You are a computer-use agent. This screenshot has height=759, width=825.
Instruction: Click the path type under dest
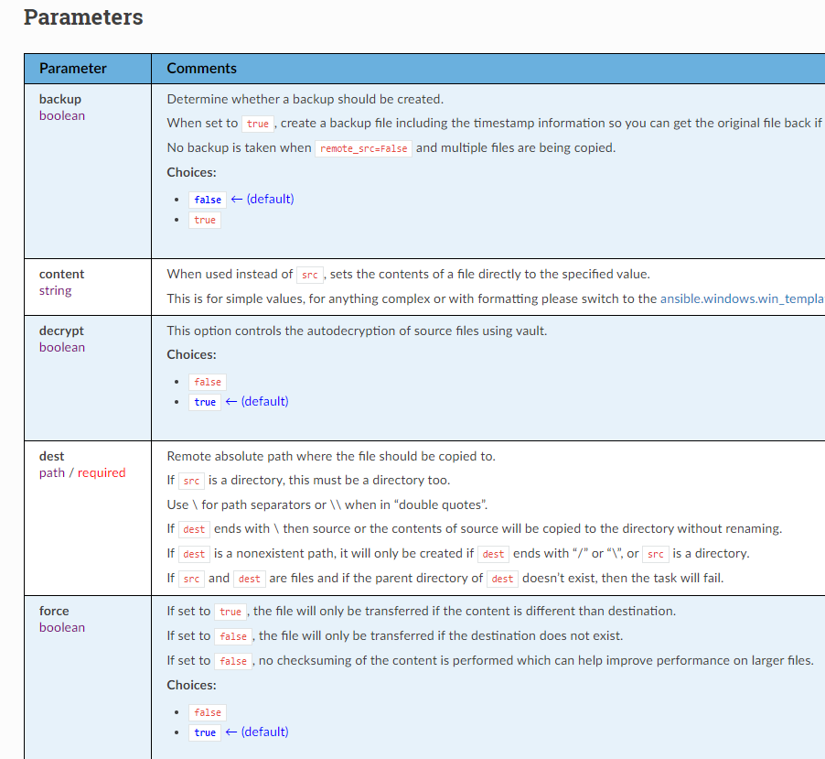(x=52, y=473)
